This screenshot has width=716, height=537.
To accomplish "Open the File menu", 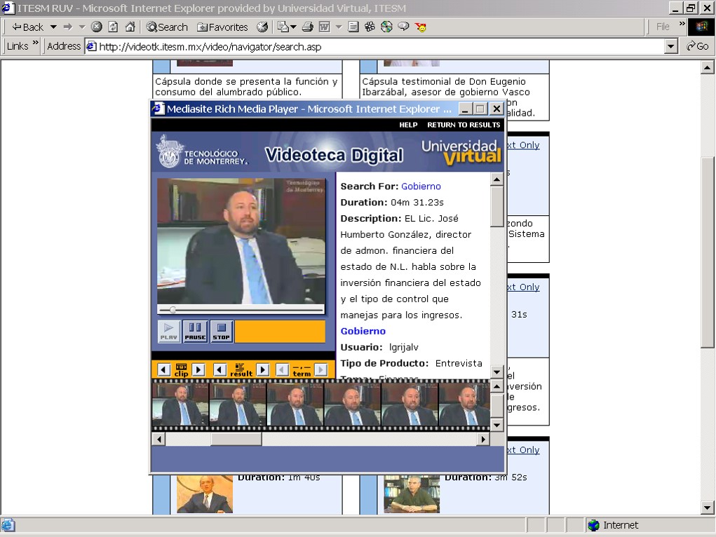I will click(663, 27).
